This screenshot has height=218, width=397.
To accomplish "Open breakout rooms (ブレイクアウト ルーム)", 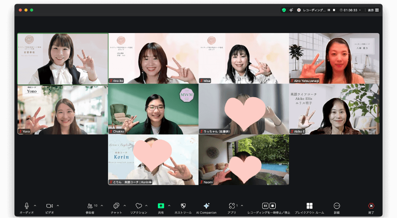I will tap(309, 206).
